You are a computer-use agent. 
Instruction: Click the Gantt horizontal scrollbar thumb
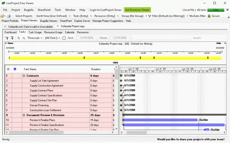[136, 132]
